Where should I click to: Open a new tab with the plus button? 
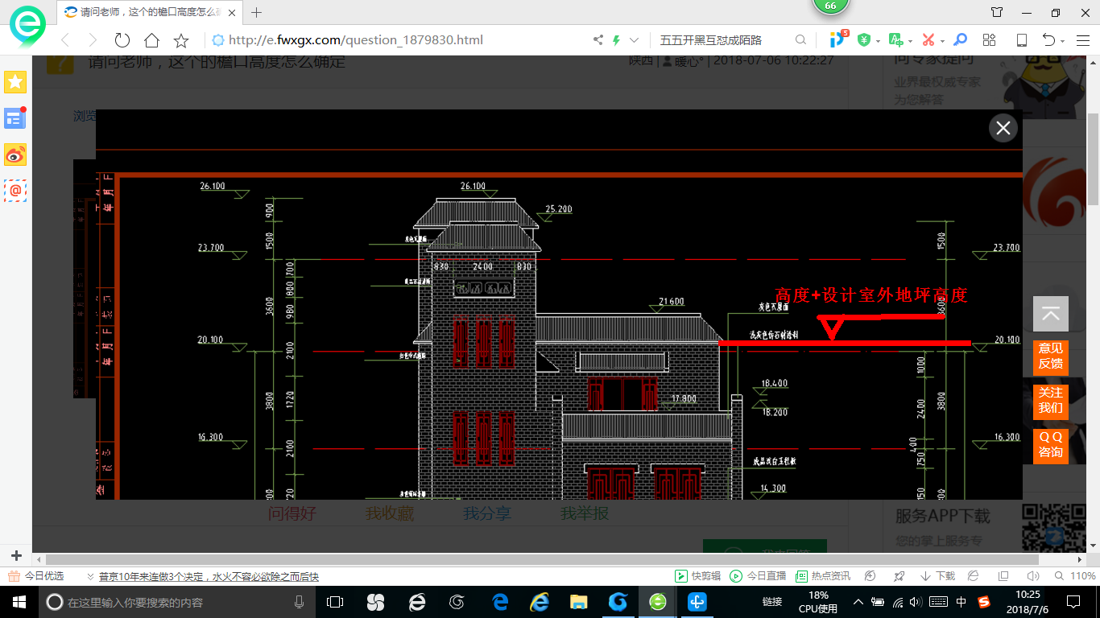[257, 12]
